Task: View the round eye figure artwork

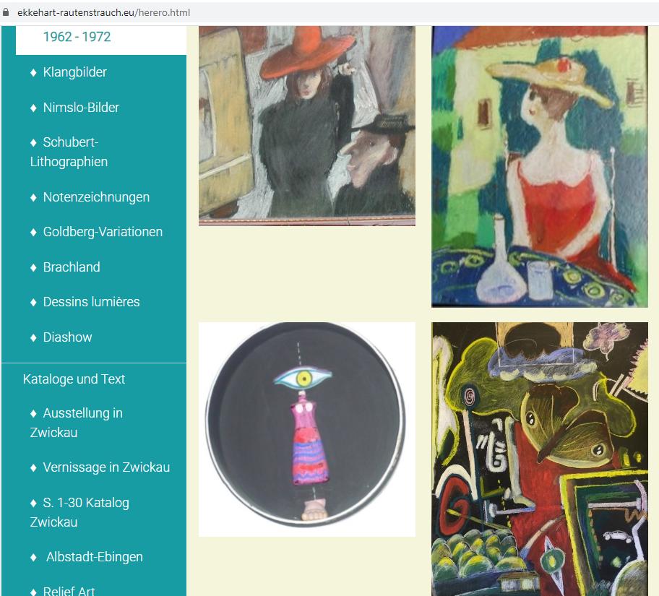Action: pos(307,429)
